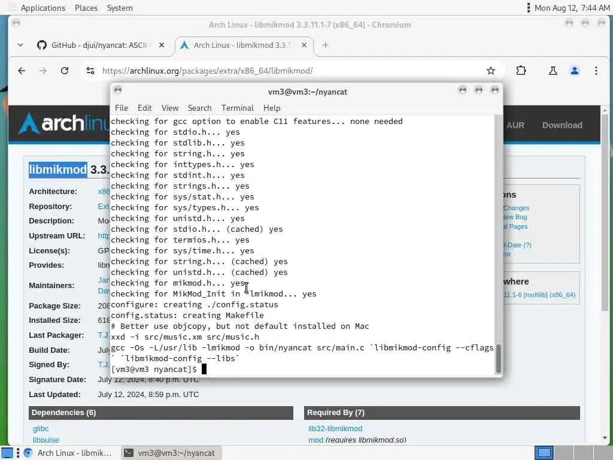Click the libmikmod package title
Image resolution: width=613 pixels, height=460 pixels.
click(57, 170)
